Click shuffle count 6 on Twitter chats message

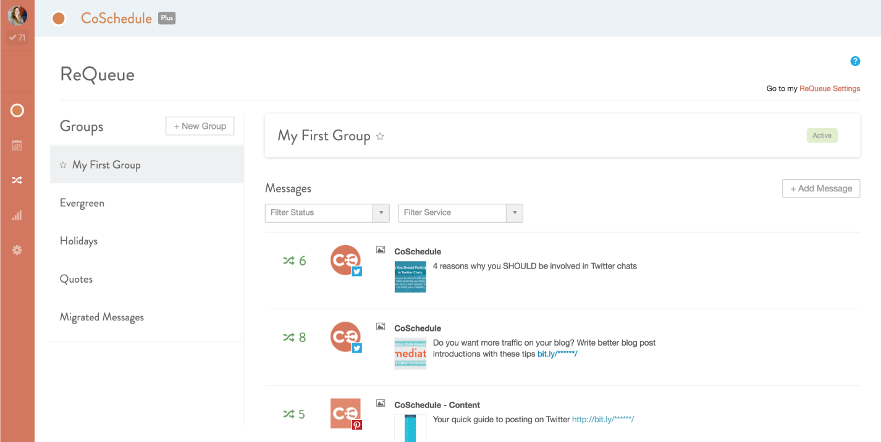pyautogui.click(x=294, y=261)
